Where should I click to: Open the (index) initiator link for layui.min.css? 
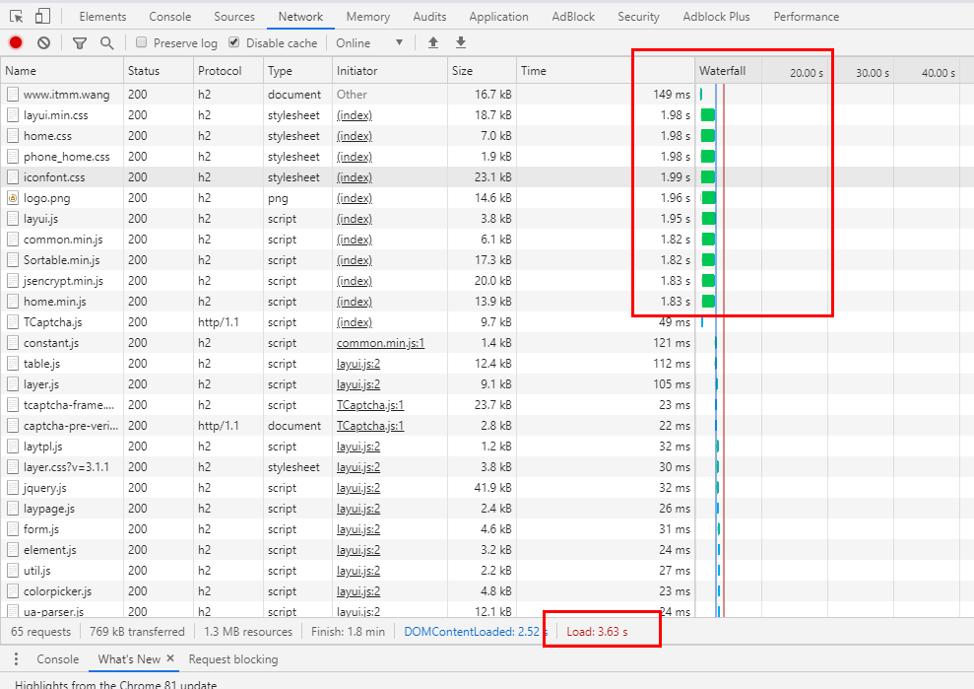coord(355,115)
